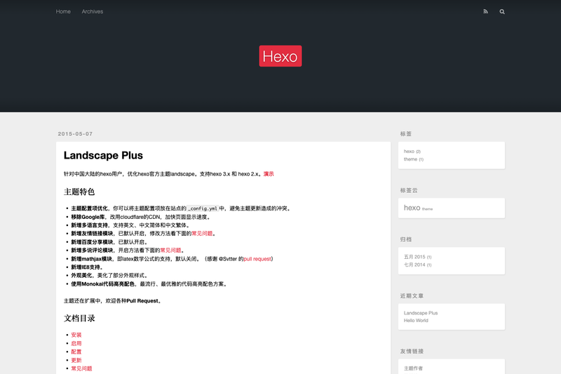Click large hexo in tag cloud

(x=412, y=208)
